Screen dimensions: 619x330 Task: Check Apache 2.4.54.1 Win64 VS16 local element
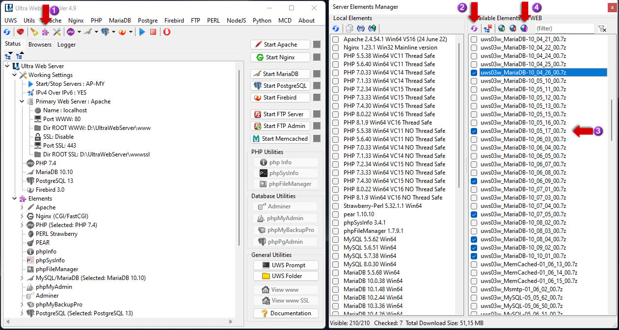(x=336, y=39)
